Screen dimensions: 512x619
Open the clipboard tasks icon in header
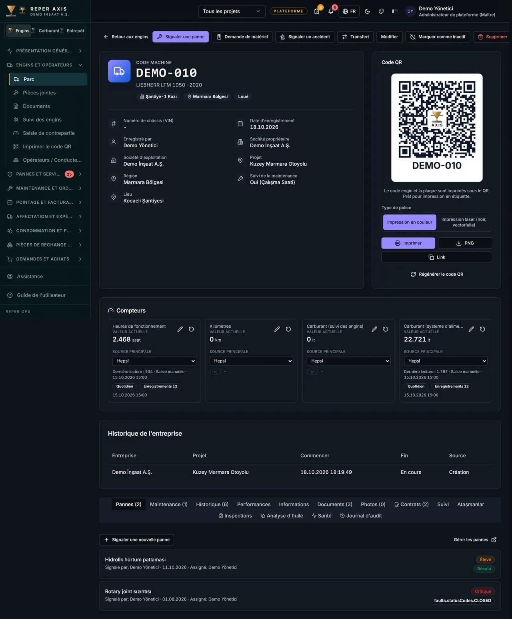pyautogui.click(x=317, y=11)
